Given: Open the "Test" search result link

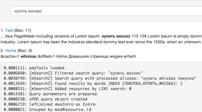Looking at the screenshot, I should tap(9, 30).
